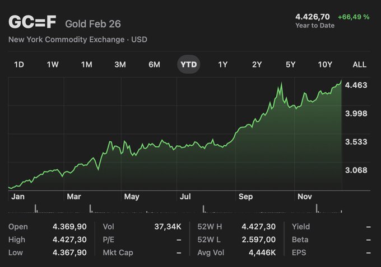Switch chart to 1Y range

coord(223,64)
